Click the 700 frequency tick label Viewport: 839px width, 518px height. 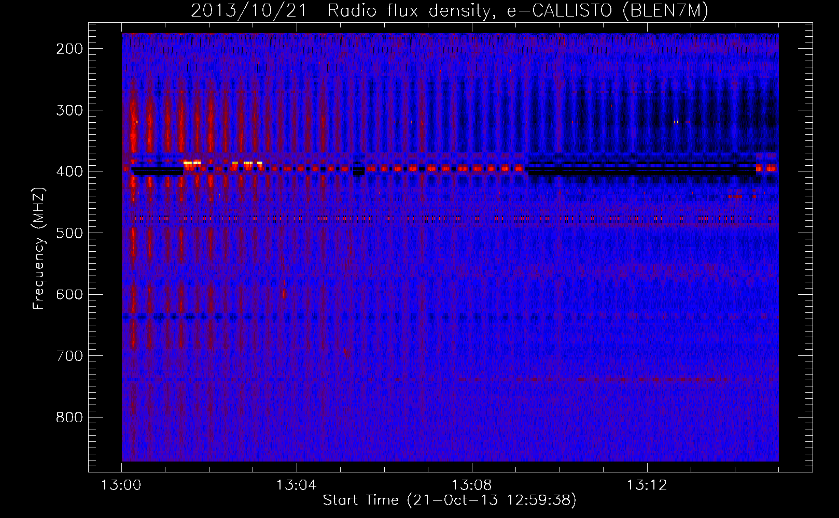[x=69, y=355]
